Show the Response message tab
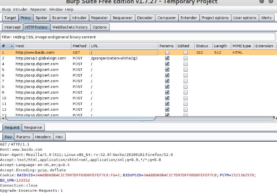The width and height of the screenshot is (277, 193). [33, 127]
